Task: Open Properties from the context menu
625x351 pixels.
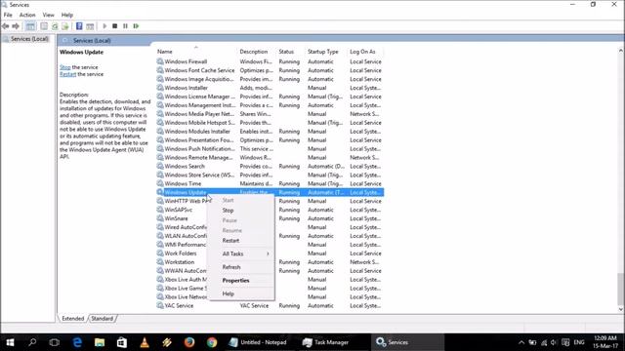Action: pyautogui.click(x=235, y=280)
